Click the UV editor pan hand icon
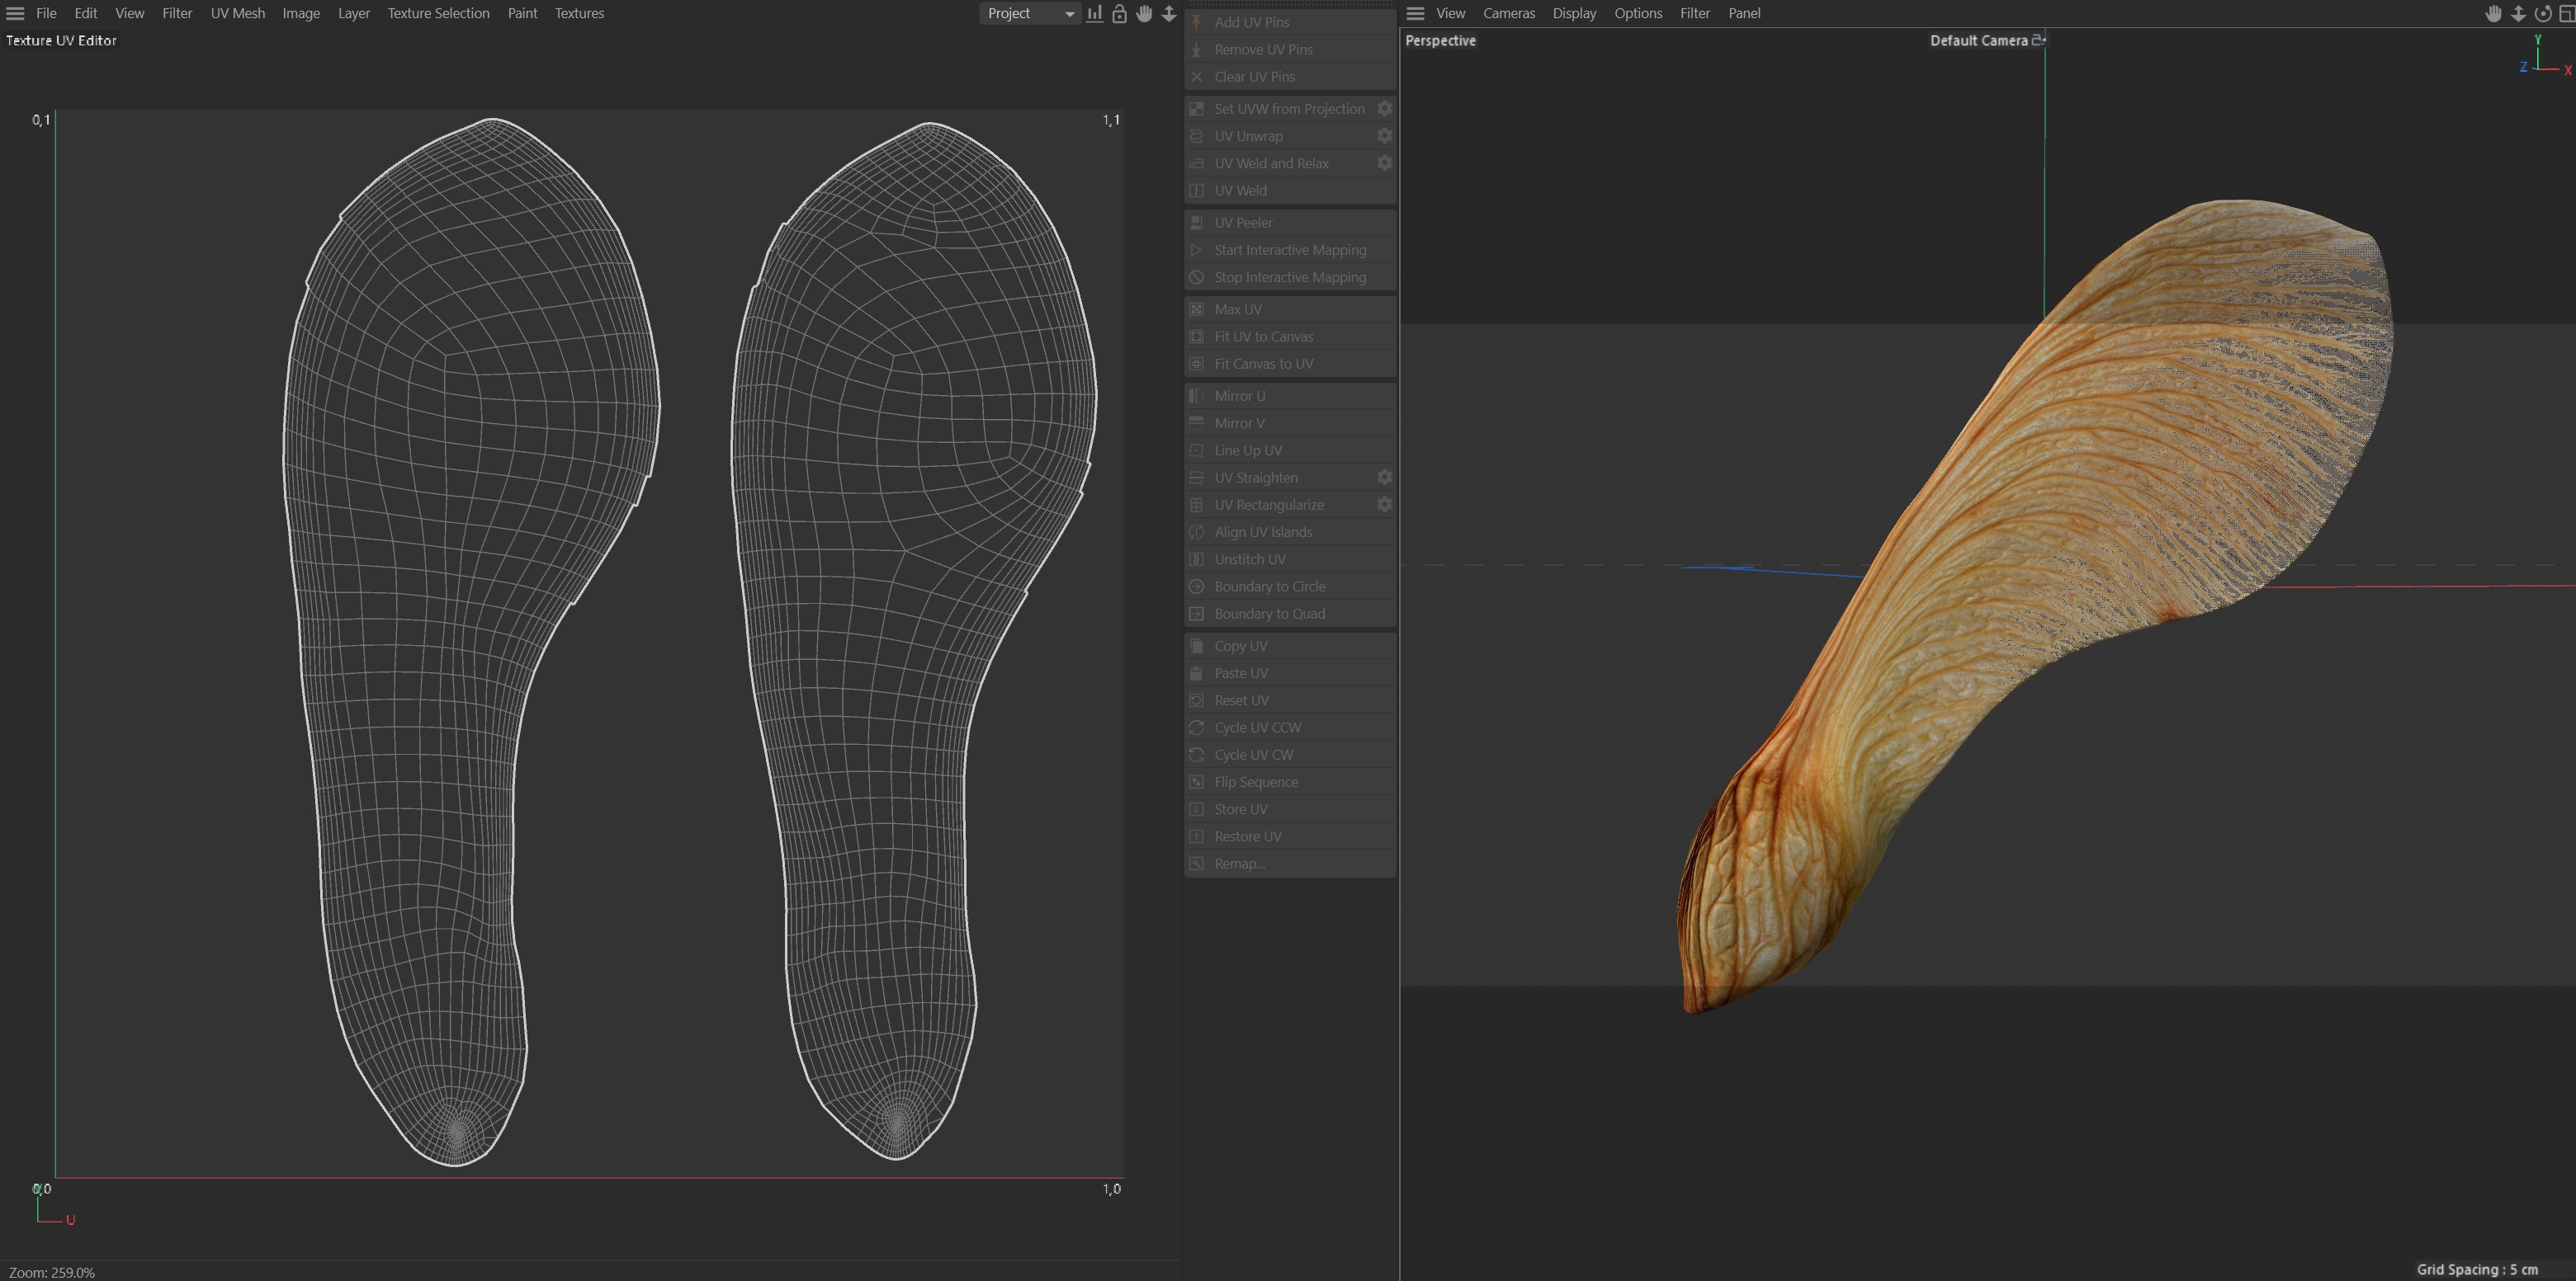 (x=1144, y=13)
